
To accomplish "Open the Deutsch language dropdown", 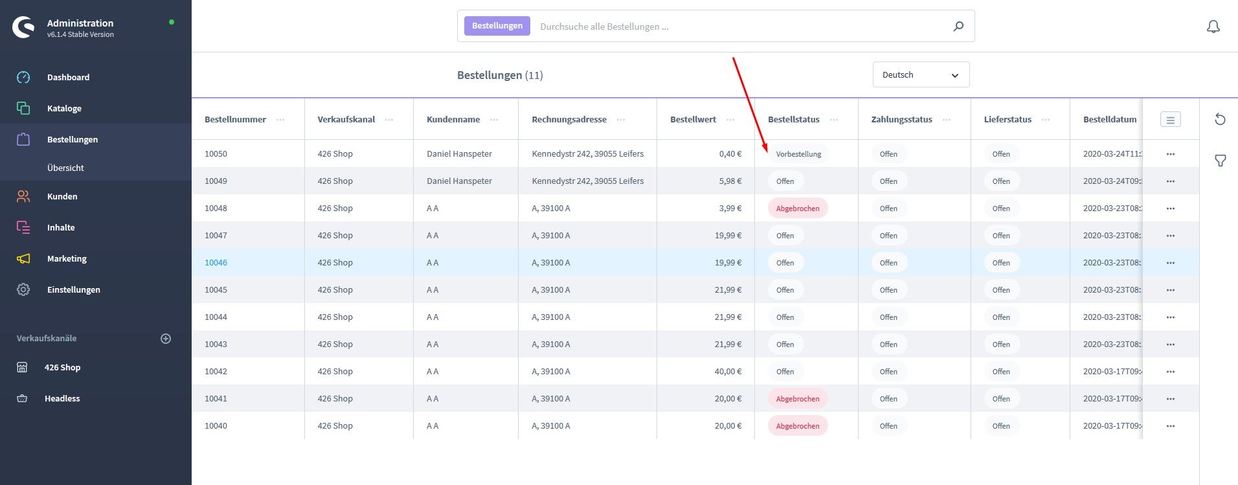I will (x=921, y=74).
